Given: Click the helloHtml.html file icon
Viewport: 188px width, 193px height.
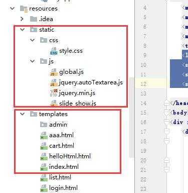Looking at the screenshot, I should pyautogui.click(x=44, y=156).
